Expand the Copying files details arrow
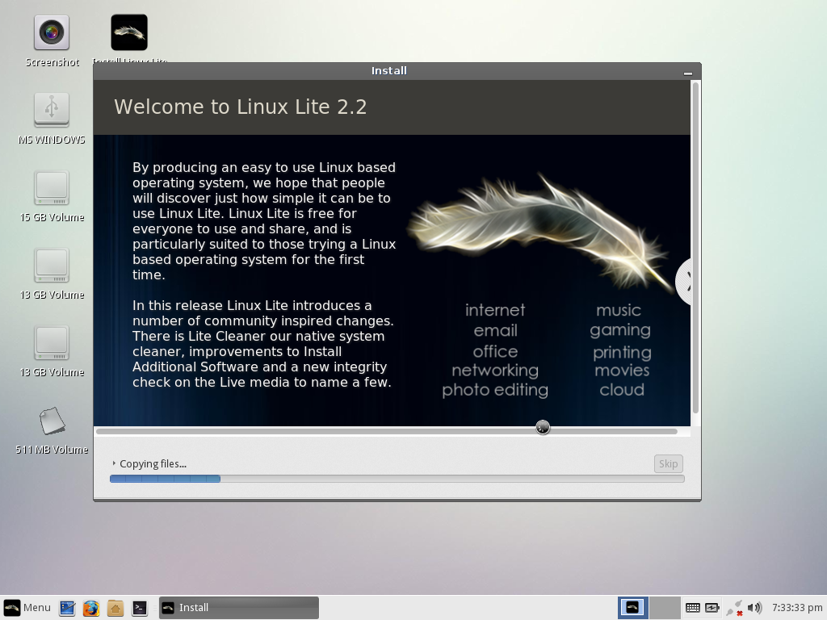The width and height of the screenshot is (827, 620). [113, 463]
